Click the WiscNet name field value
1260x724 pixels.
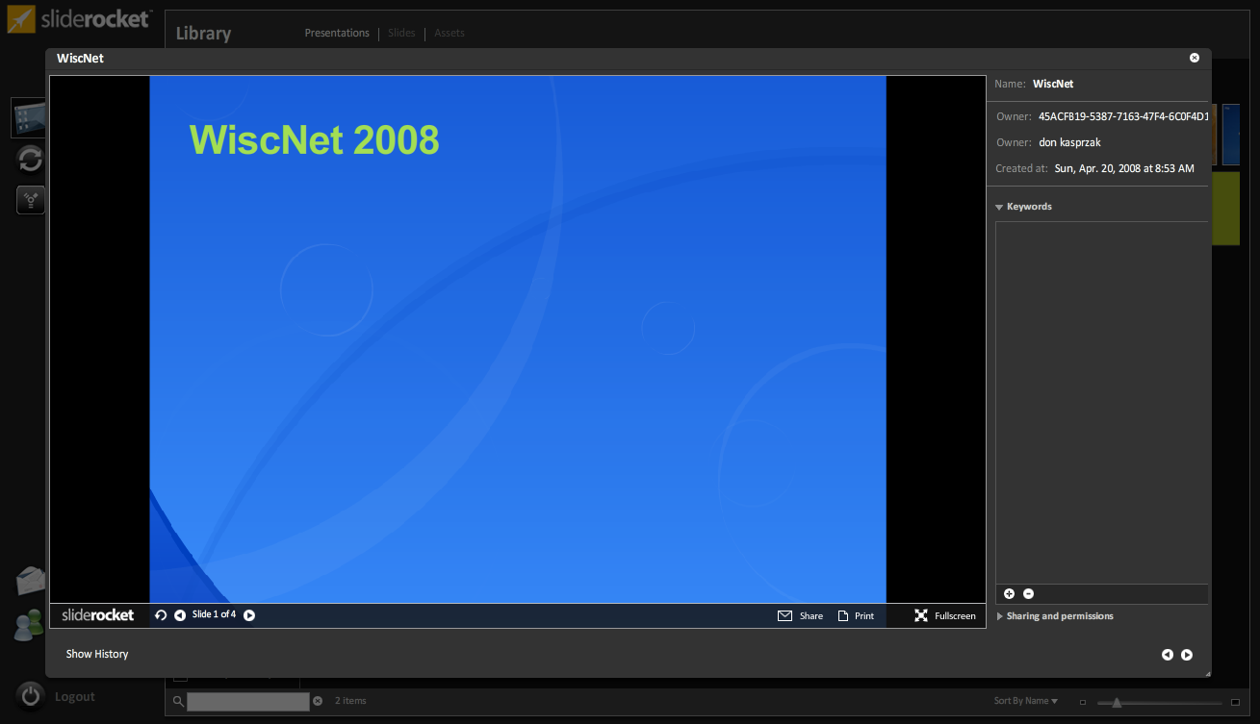[1053, 84]
